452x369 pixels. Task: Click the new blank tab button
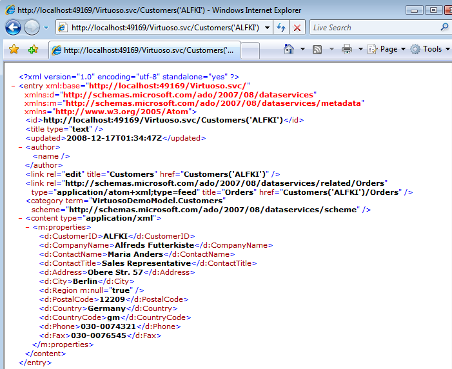[x=251, y=51]
